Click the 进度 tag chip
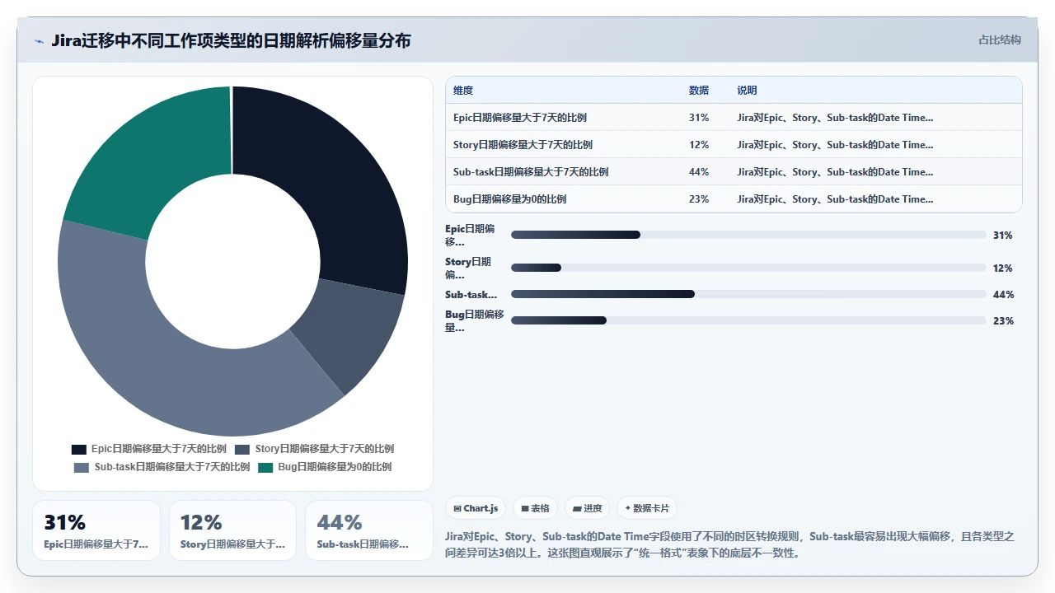1055x593 pixels. [587, 509]
